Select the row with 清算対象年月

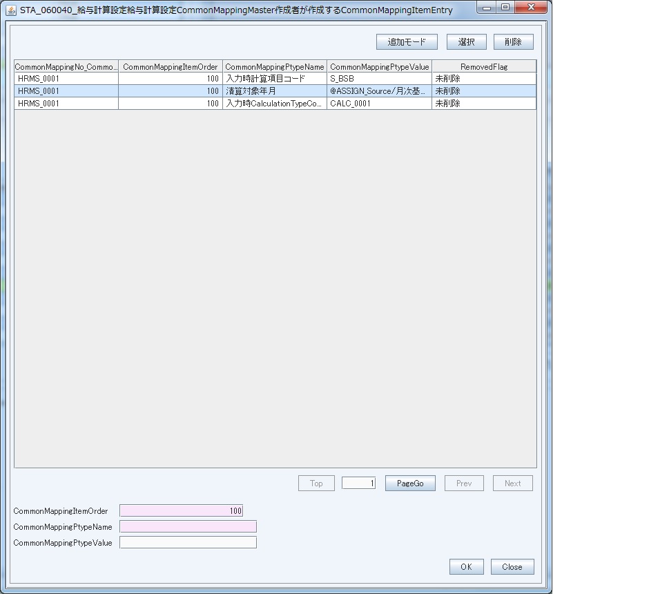tap(275, 91)
